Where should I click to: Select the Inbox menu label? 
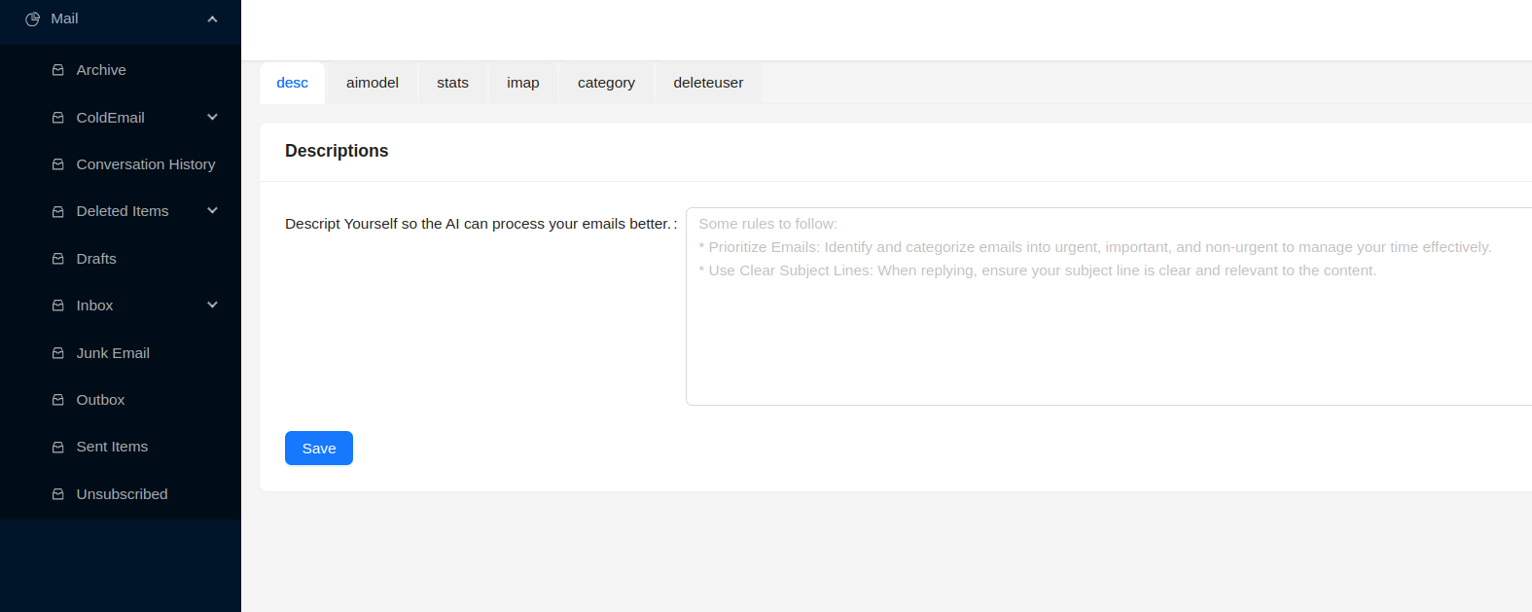(94, 306)
